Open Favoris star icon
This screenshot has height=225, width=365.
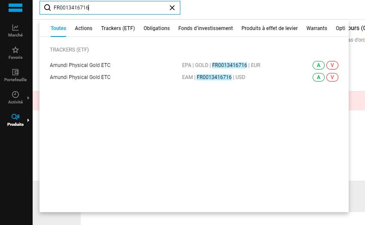(x=15, y=50)
